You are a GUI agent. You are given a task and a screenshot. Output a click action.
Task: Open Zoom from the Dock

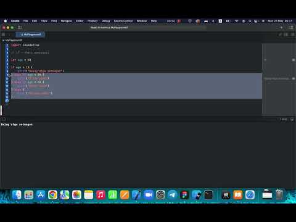149,195
